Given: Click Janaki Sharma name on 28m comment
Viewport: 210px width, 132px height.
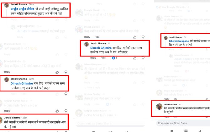Looking at the screenshot, I should (x=12, y=118).
